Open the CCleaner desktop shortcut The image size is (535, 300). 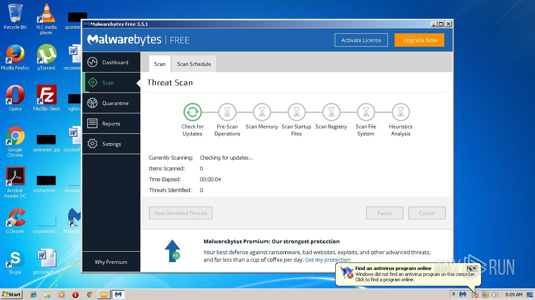pos(15,221)
